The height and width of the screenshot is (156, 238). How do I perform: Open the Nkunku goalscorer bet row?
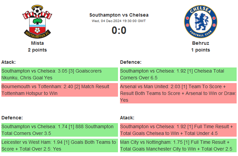tap(60, 74)
